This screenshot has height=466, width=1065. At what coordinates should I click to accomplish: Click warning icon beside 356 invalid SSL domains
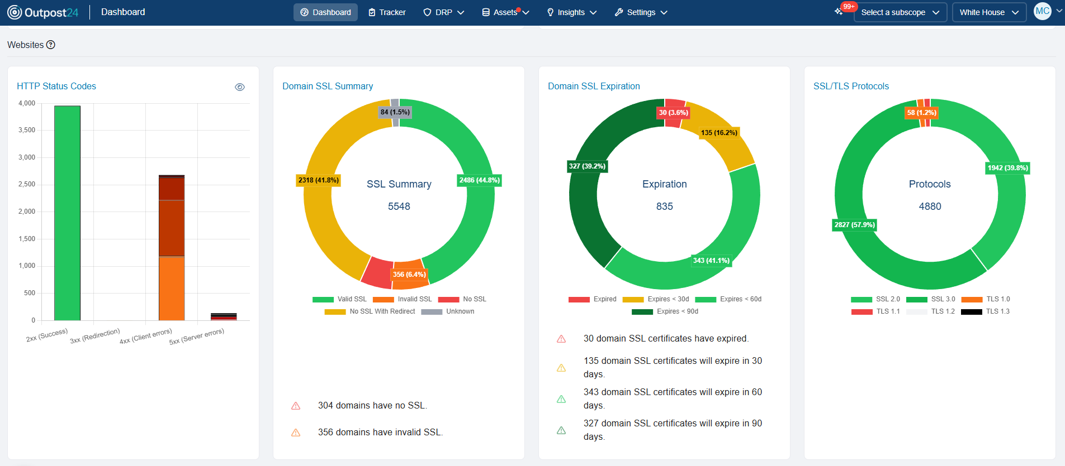coord(296,433)
